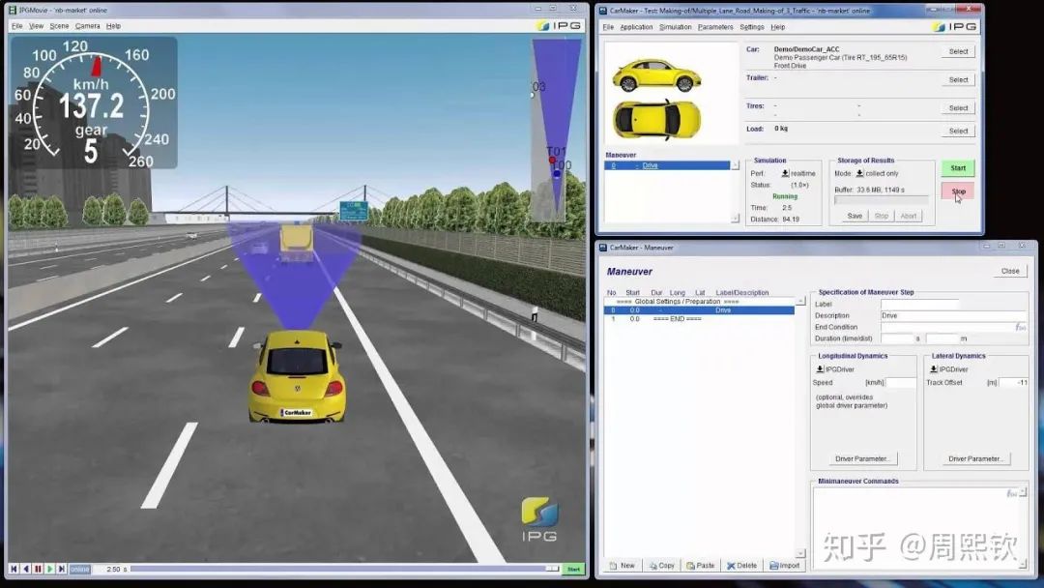Click the End Condition f(x) icon
This screenshot has width=1044, height=588.
pos(1020,327)
